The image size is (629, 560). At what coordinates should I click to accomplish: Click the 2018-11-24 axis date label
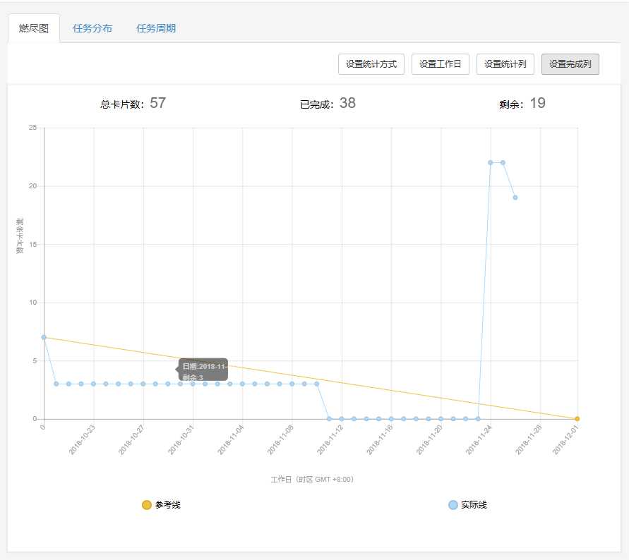[x=479, y=439]
